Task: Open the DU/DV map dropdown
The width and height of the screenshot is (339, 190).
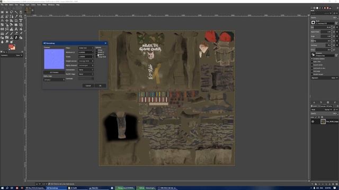Action: click(x=86, y=74)
